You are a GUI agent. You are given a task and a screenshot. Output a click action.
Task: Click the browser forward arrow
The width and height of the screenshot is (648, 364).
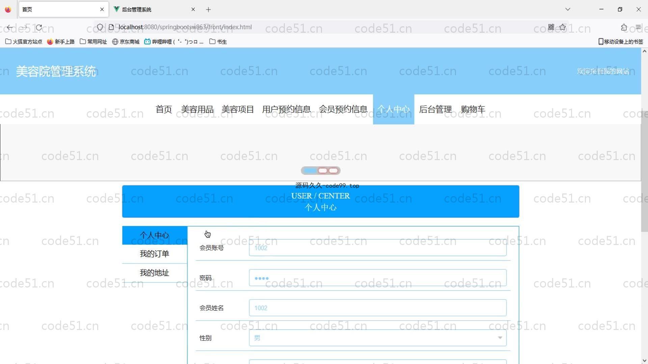point(24,27)
